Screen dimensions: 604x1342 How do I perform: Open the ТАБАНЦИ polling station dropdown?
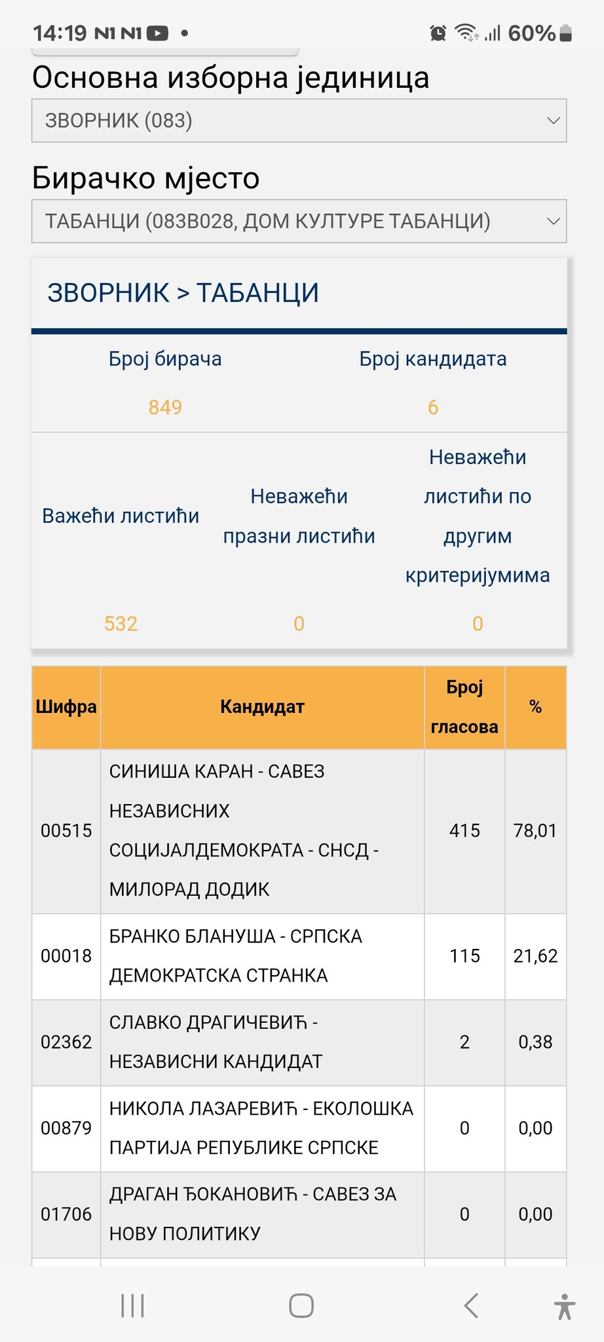click(x=299, y=221)
